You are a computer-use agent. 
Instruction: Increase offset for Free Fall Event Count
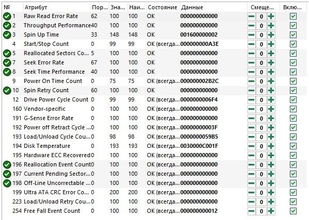pos(271,211)
